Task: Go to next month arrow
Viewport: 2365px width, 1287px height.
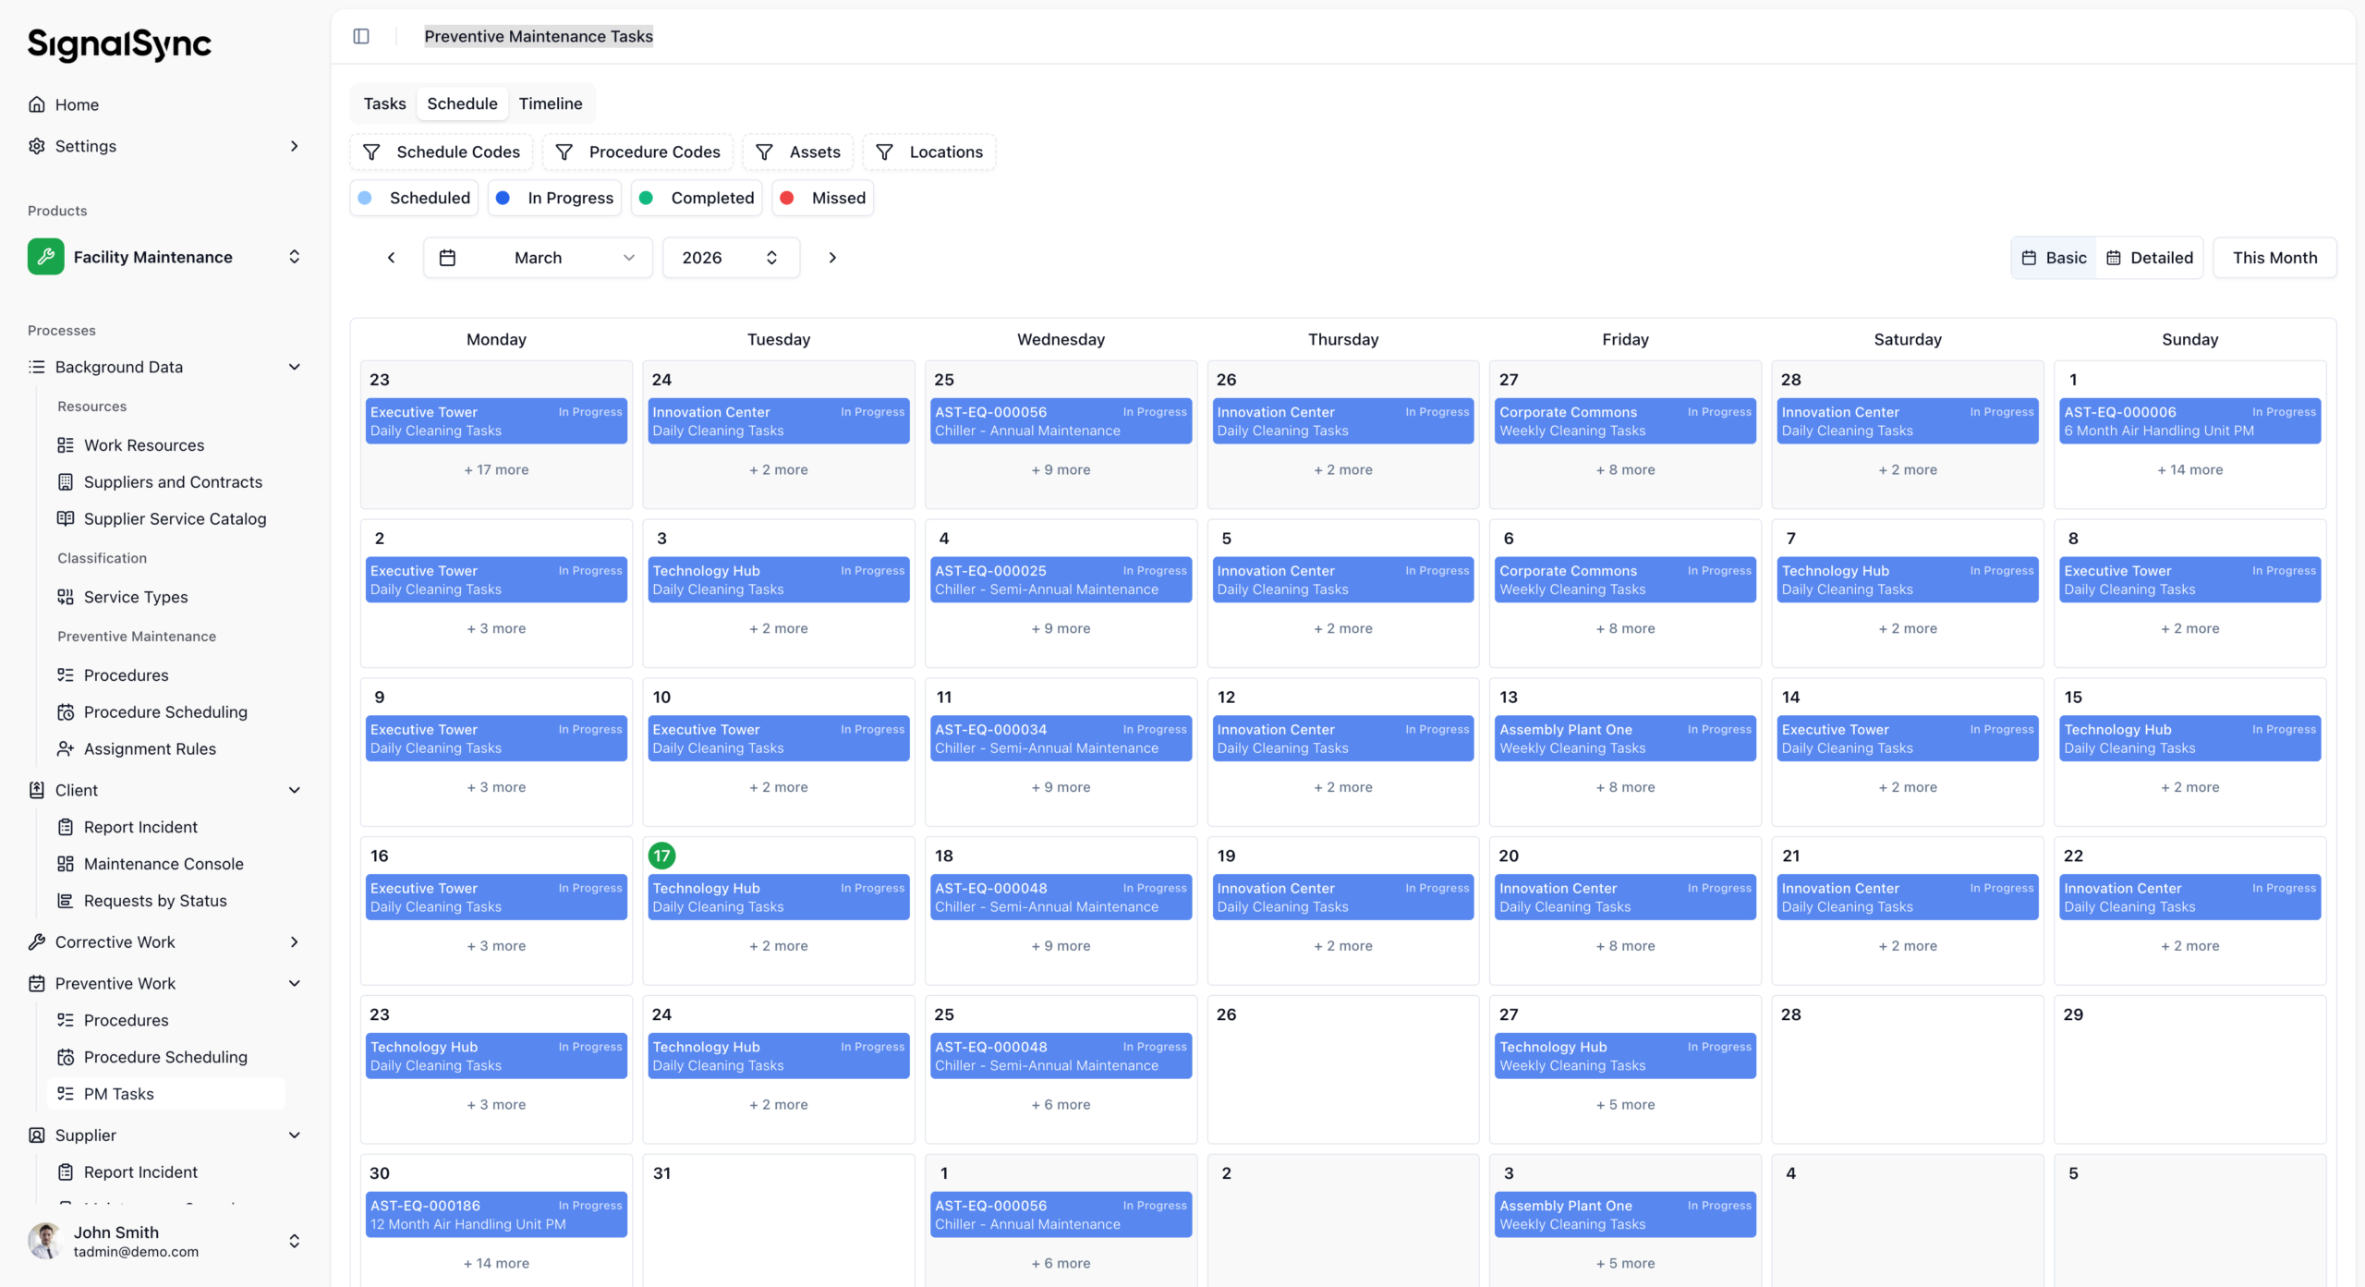Action: click(832, 258)
